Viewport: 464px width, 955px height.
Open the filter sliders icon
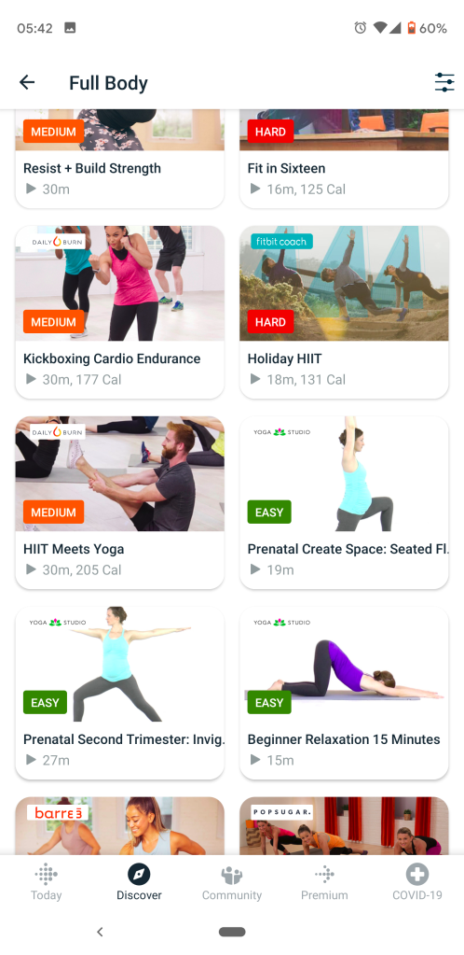(x=444, y=82)
